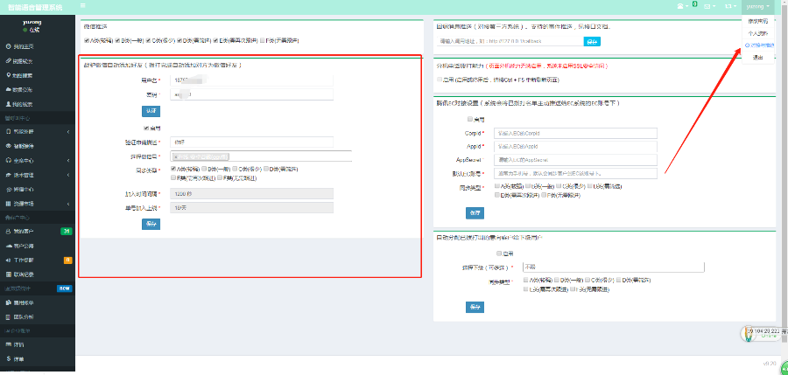Check A类 sync type in the auto-assign panel
The width and height of the screenshot is (788, 375).
(525, 280)
